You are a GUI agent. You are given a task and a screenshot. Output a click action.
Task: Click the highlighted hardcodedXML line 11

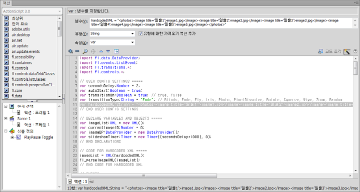216,104
